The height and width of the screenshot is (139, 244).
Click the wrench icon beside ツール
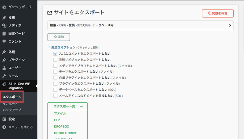4,76
